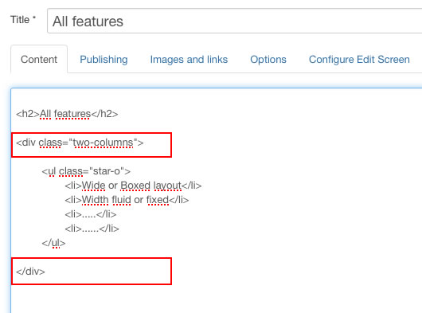Click the word 'fluid' in the editor
This screenshot has width=422, height=313.
(x=121, y=200)
